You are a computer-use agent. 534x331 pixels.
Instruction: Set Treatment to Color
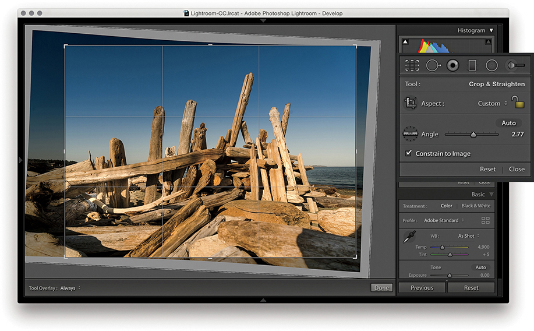tap(446, 206)
